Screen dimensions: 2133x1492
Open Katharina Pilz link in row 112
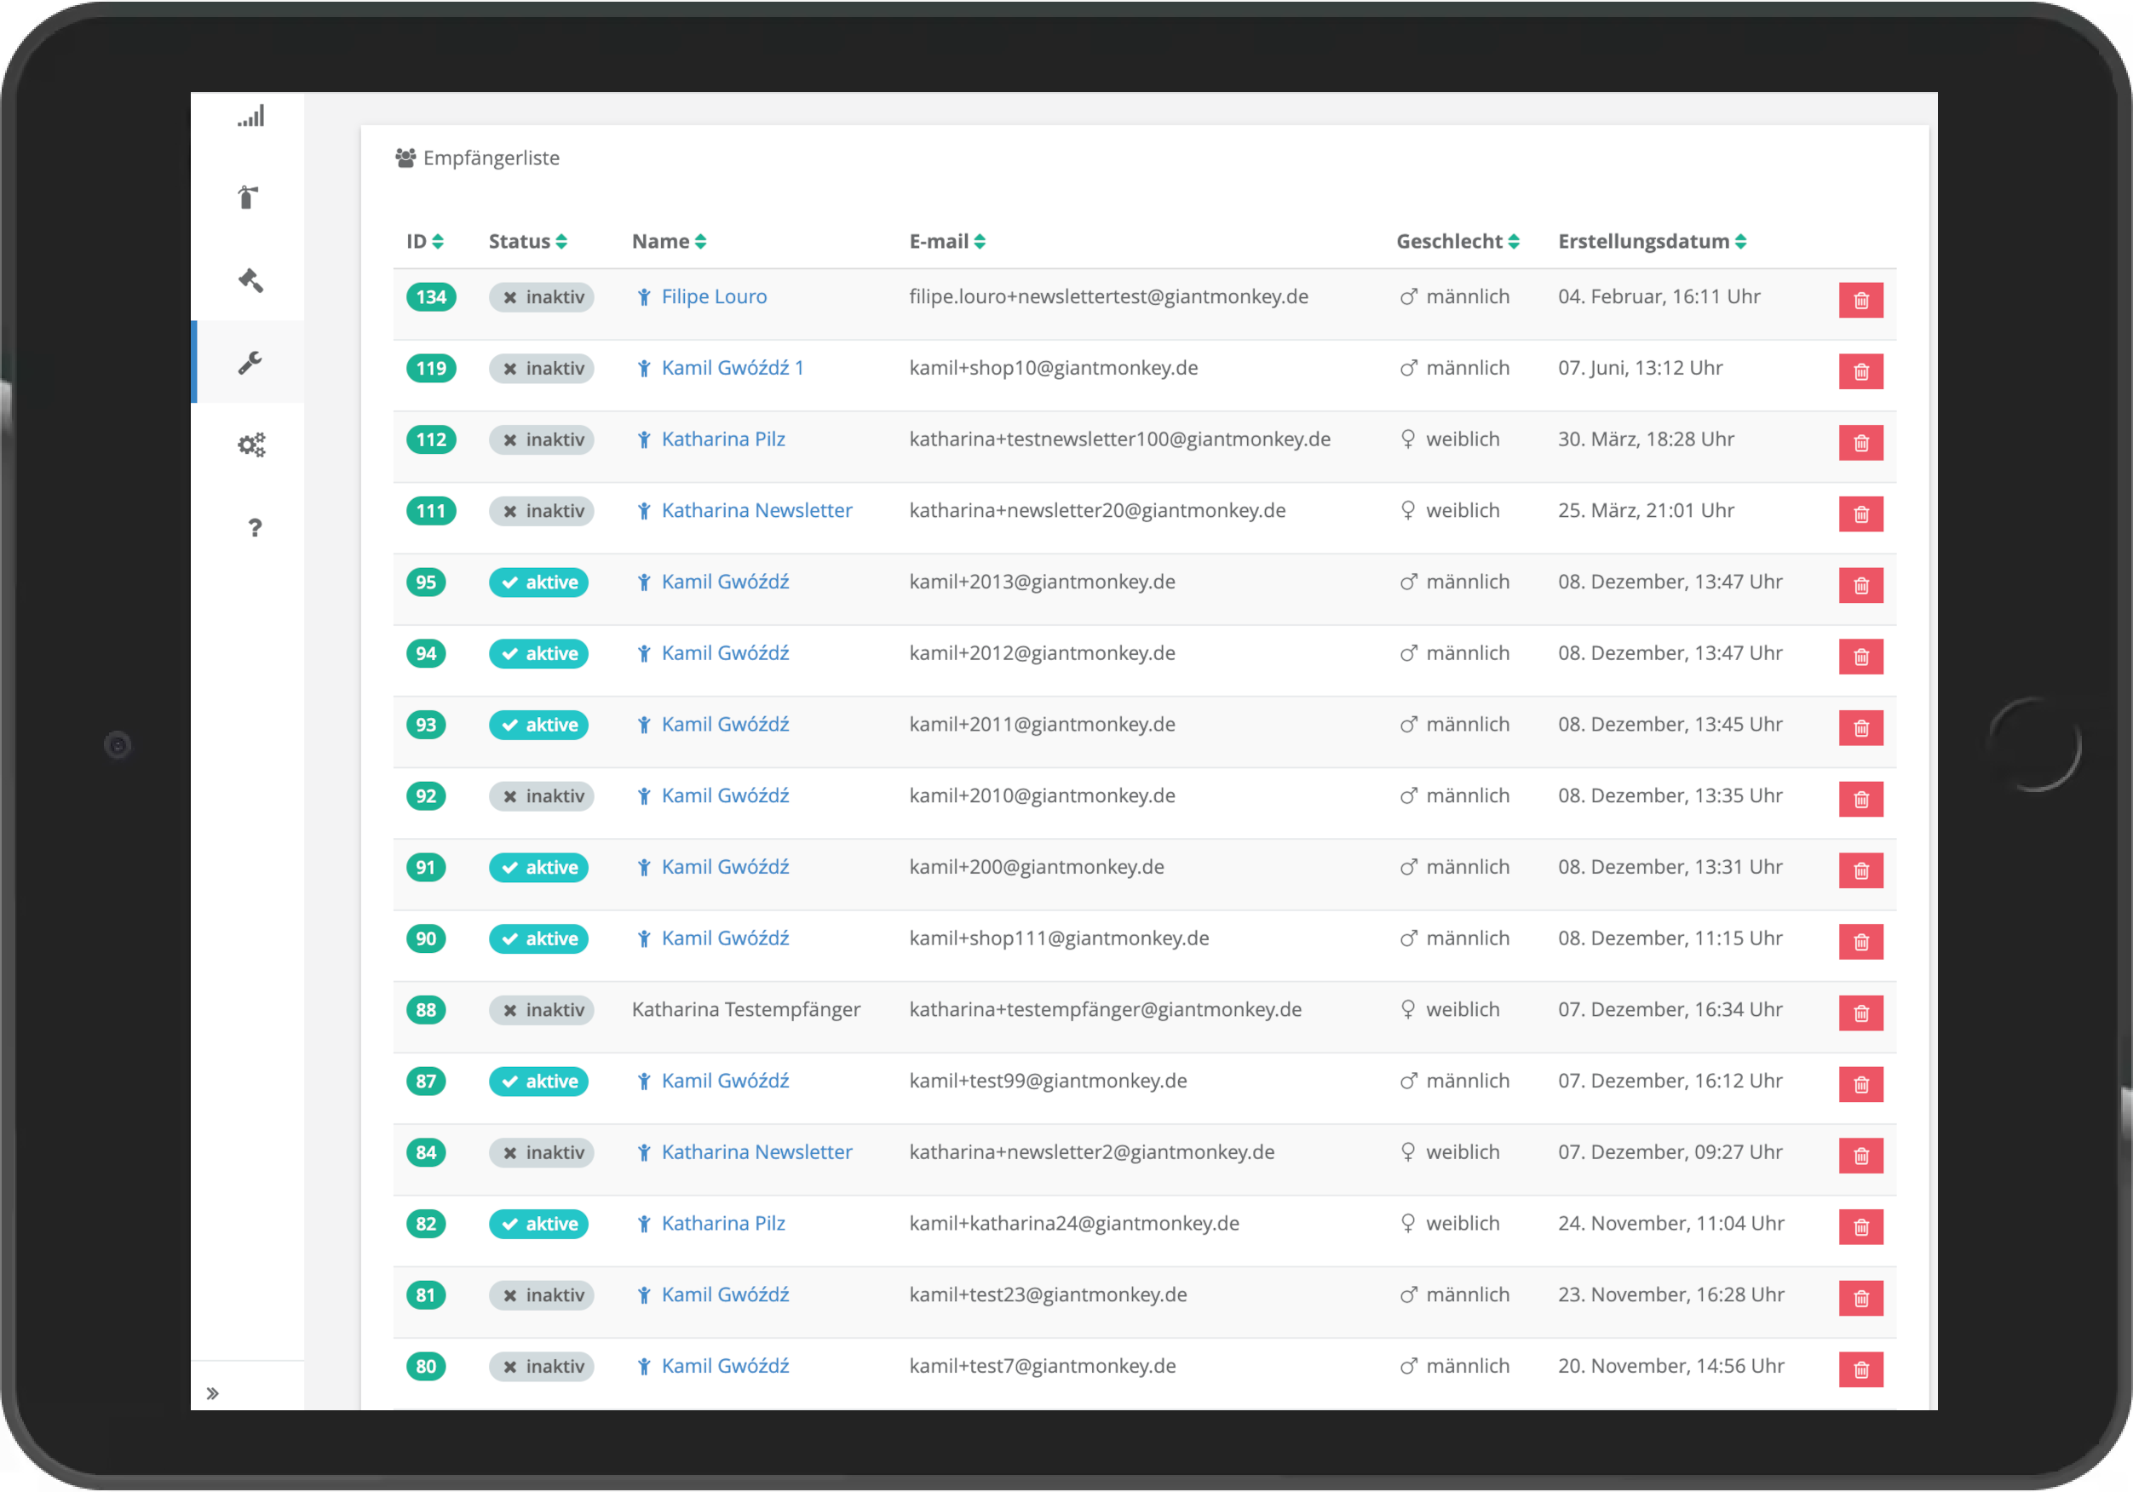pyautogui.click(x=722, y=439)
